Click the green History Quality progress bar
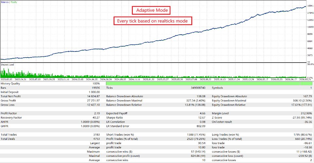Screen dimensions: 314x163 pos(209,83)
